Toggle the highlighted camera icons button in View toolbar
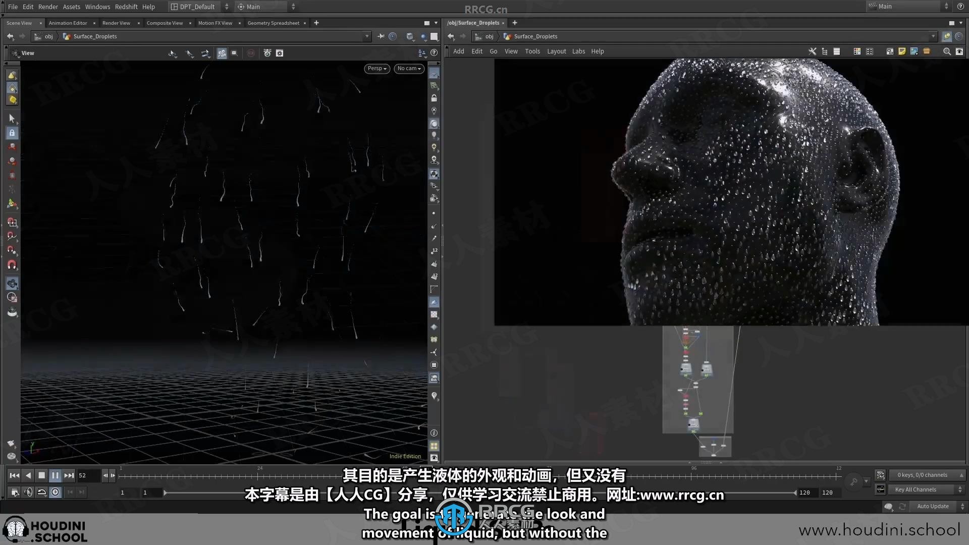The image size is (969, 545). click(x=222, y=53)
